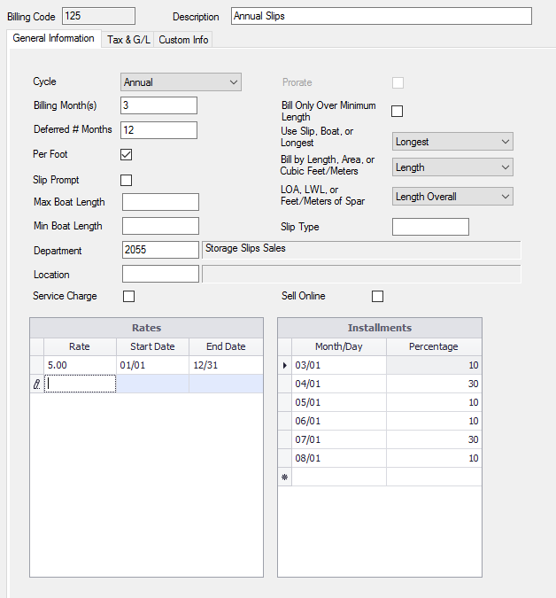Select the 06/01 installment cell

(x=339, y=421)
